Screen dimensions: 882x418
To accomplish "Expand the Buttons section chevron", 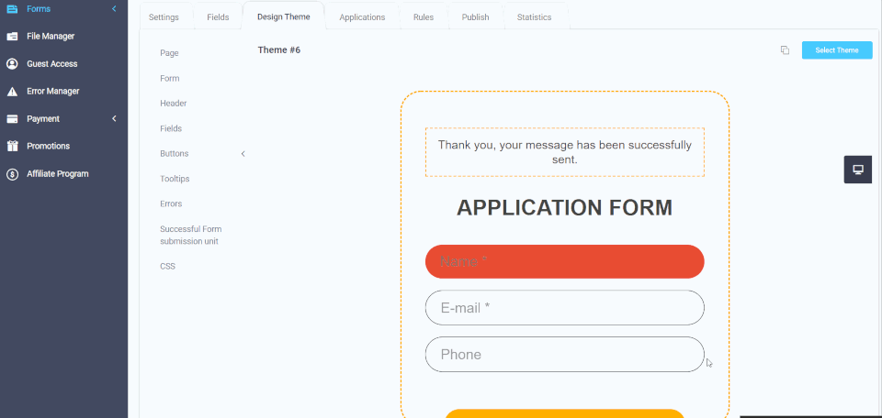I will 243,154.
